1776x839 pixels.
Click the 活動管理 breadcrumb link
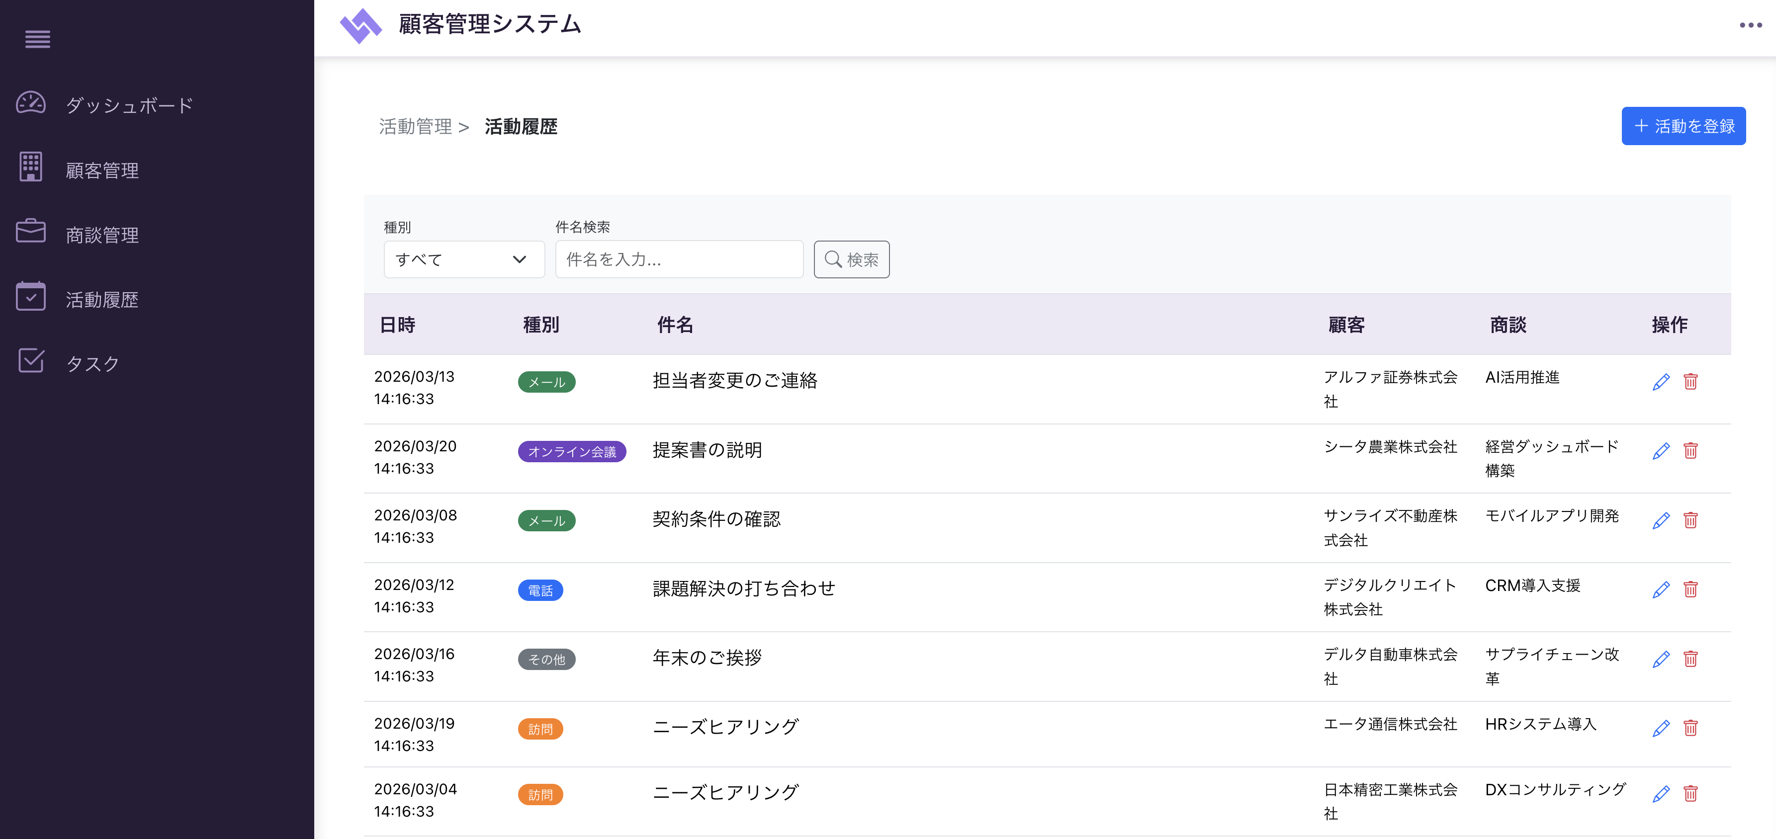coord(416,127)
